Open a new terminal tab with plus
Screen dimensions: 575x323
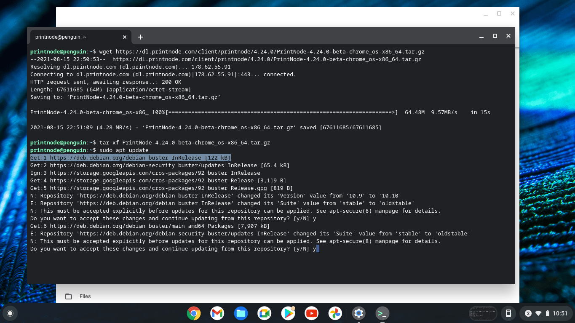coord(141,37)
